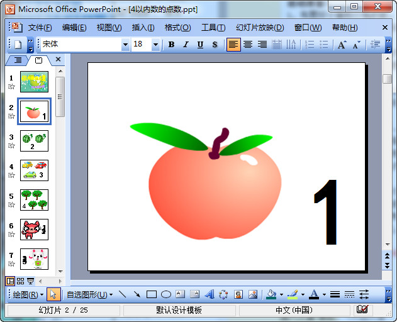This screenshot has height=322, width=397.
Task: Open the 自选图形(U) AutoShapes menu
Action: 89,295
